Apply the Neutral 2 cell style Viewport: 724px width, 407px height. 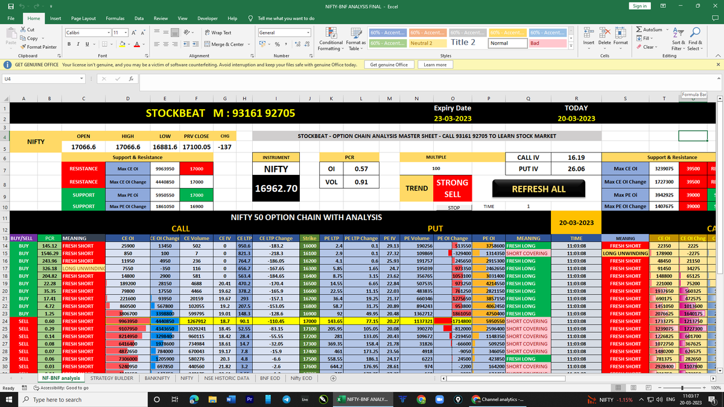(x=428, y=43)
